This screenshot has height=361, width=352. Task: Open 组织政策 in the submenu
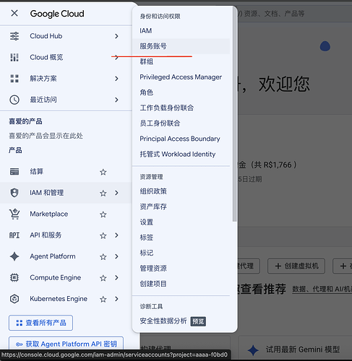pos(181,191)
